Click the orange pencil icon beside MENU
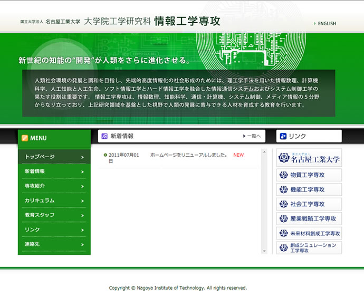Screen dimensions: 364x297 click(25, 138)
